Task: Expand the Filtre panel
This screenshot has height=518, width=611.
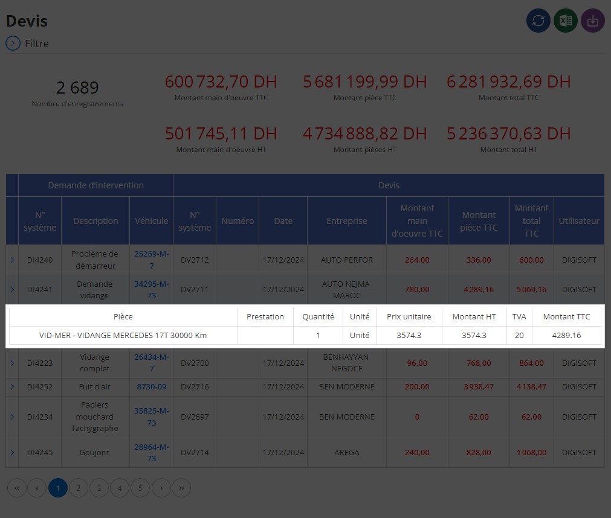Action: [13, 43]
